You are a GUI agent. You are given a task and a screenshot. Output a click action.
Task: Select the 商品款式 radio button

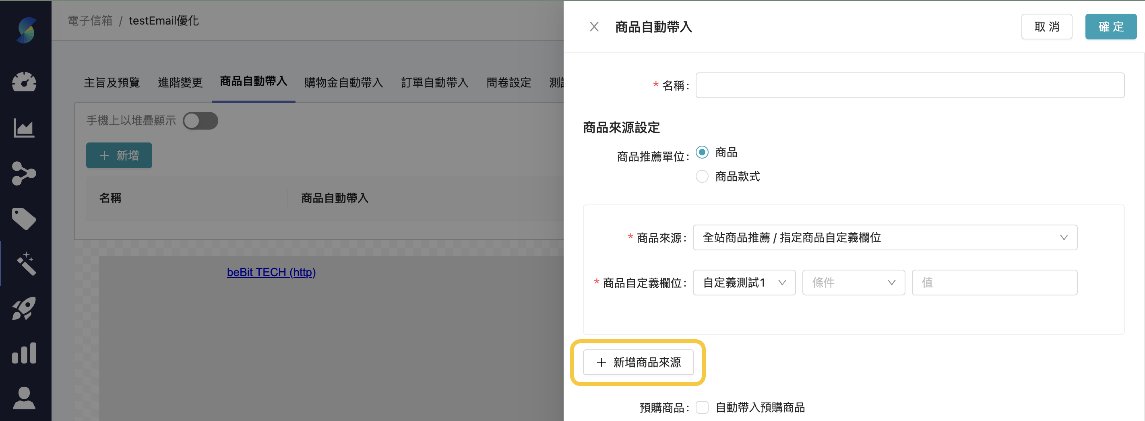(x=701, y=176)
